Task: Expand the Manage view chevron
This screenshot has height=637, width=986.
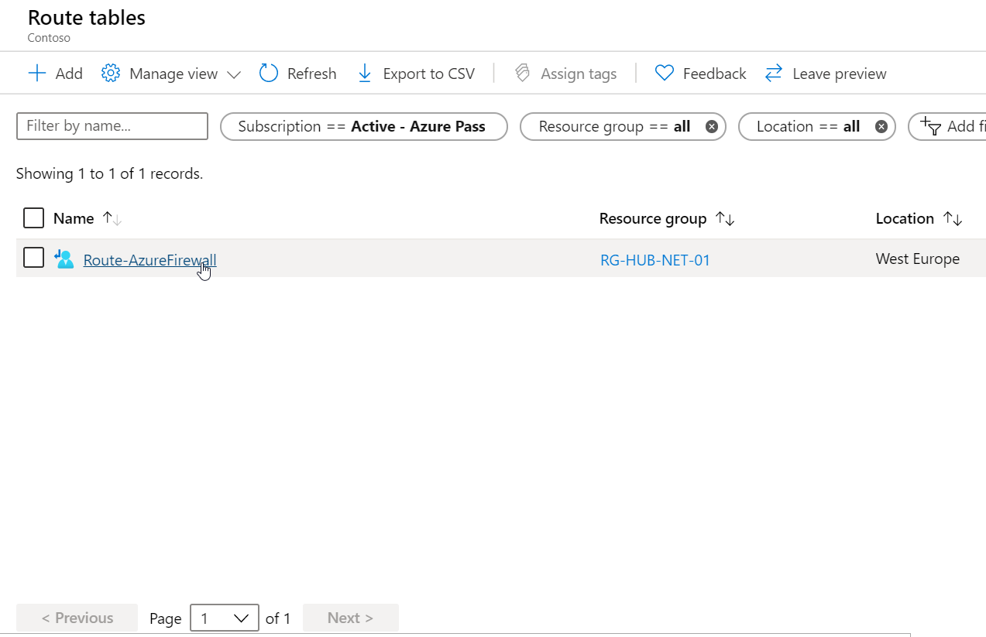Action: [234, 75]
